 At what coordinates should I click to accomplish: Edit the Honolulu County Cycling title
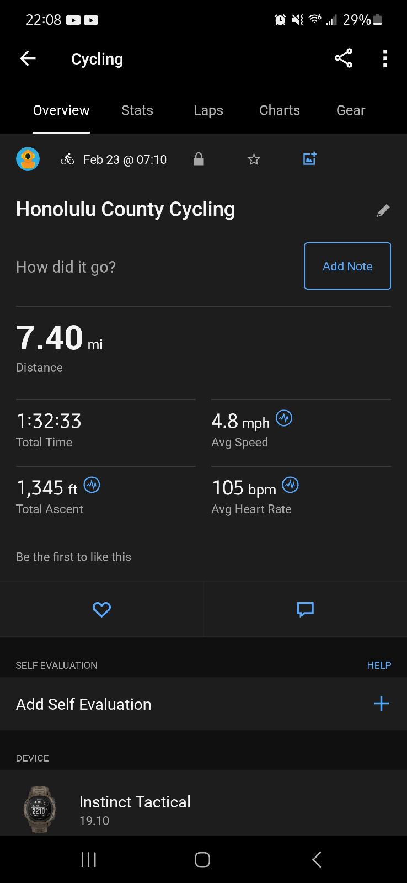coord(383,210)
